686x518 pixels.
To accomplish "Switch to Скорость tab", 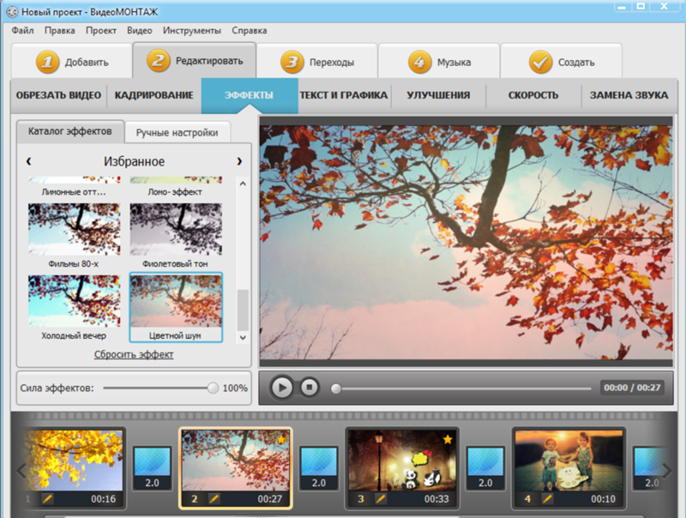I will (533, 95).
